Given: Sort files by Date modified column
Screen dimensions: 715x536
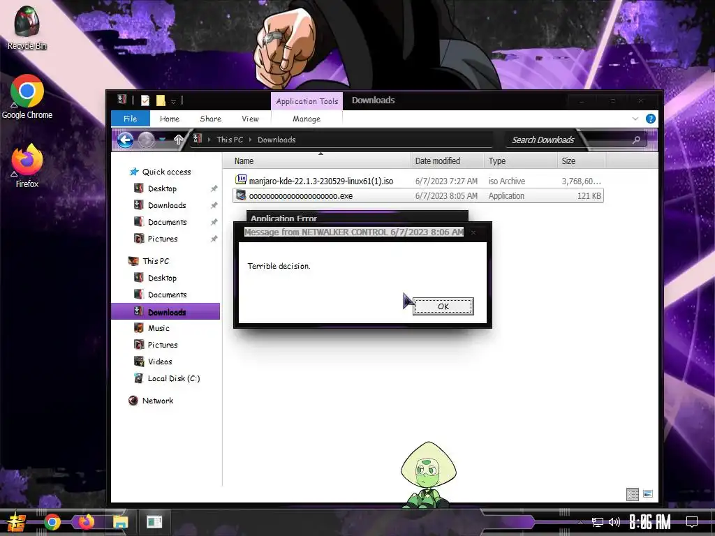Looking at the screenshot, I should coord(448,161).
